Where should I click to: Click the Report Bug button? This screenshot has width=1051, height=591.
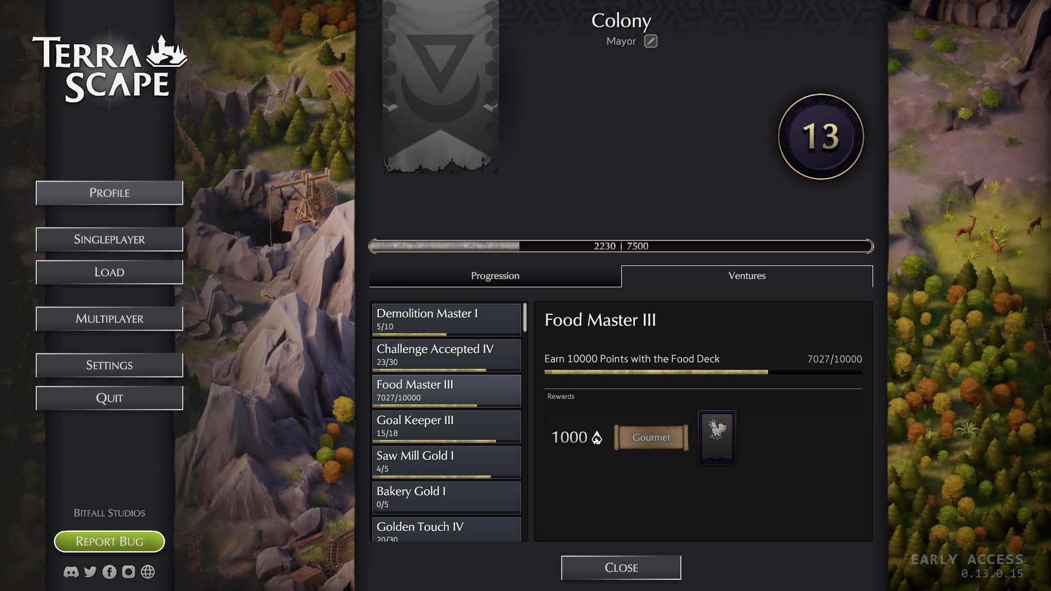109,541
